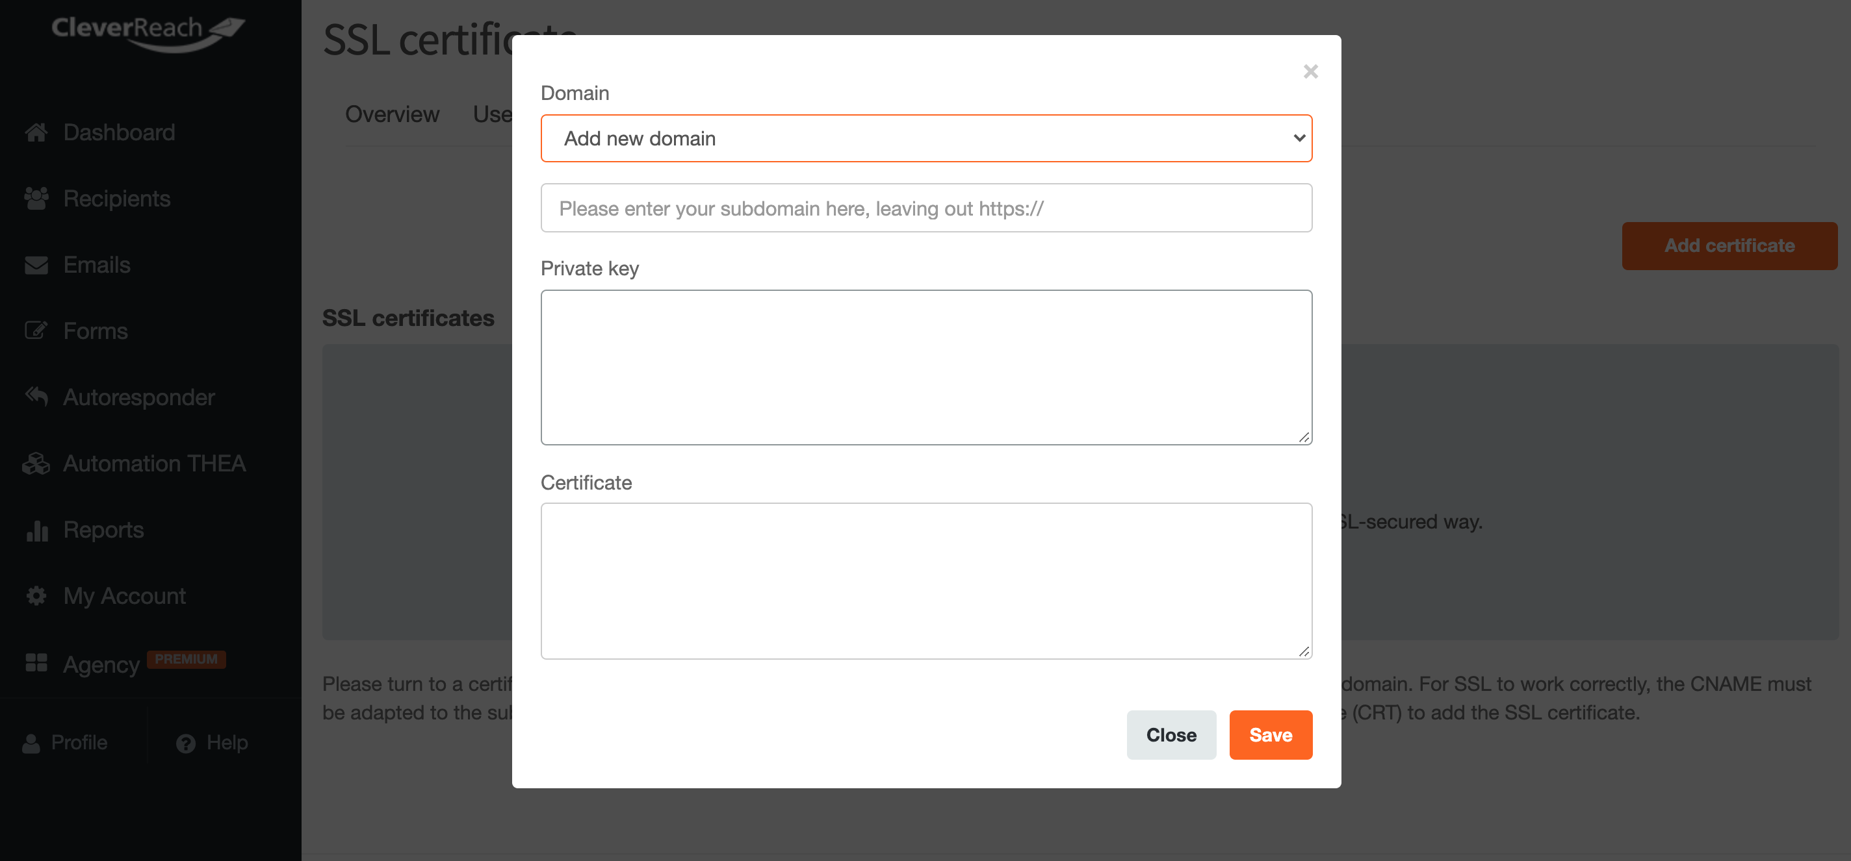The image size is (1851, 861).
Task: Click the Profile user icon
Action: (x=31, y=743)
